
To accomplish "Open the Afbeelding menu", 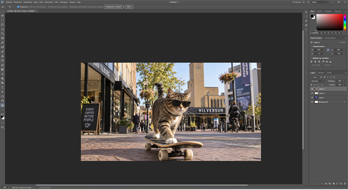I will pos(27,2).
